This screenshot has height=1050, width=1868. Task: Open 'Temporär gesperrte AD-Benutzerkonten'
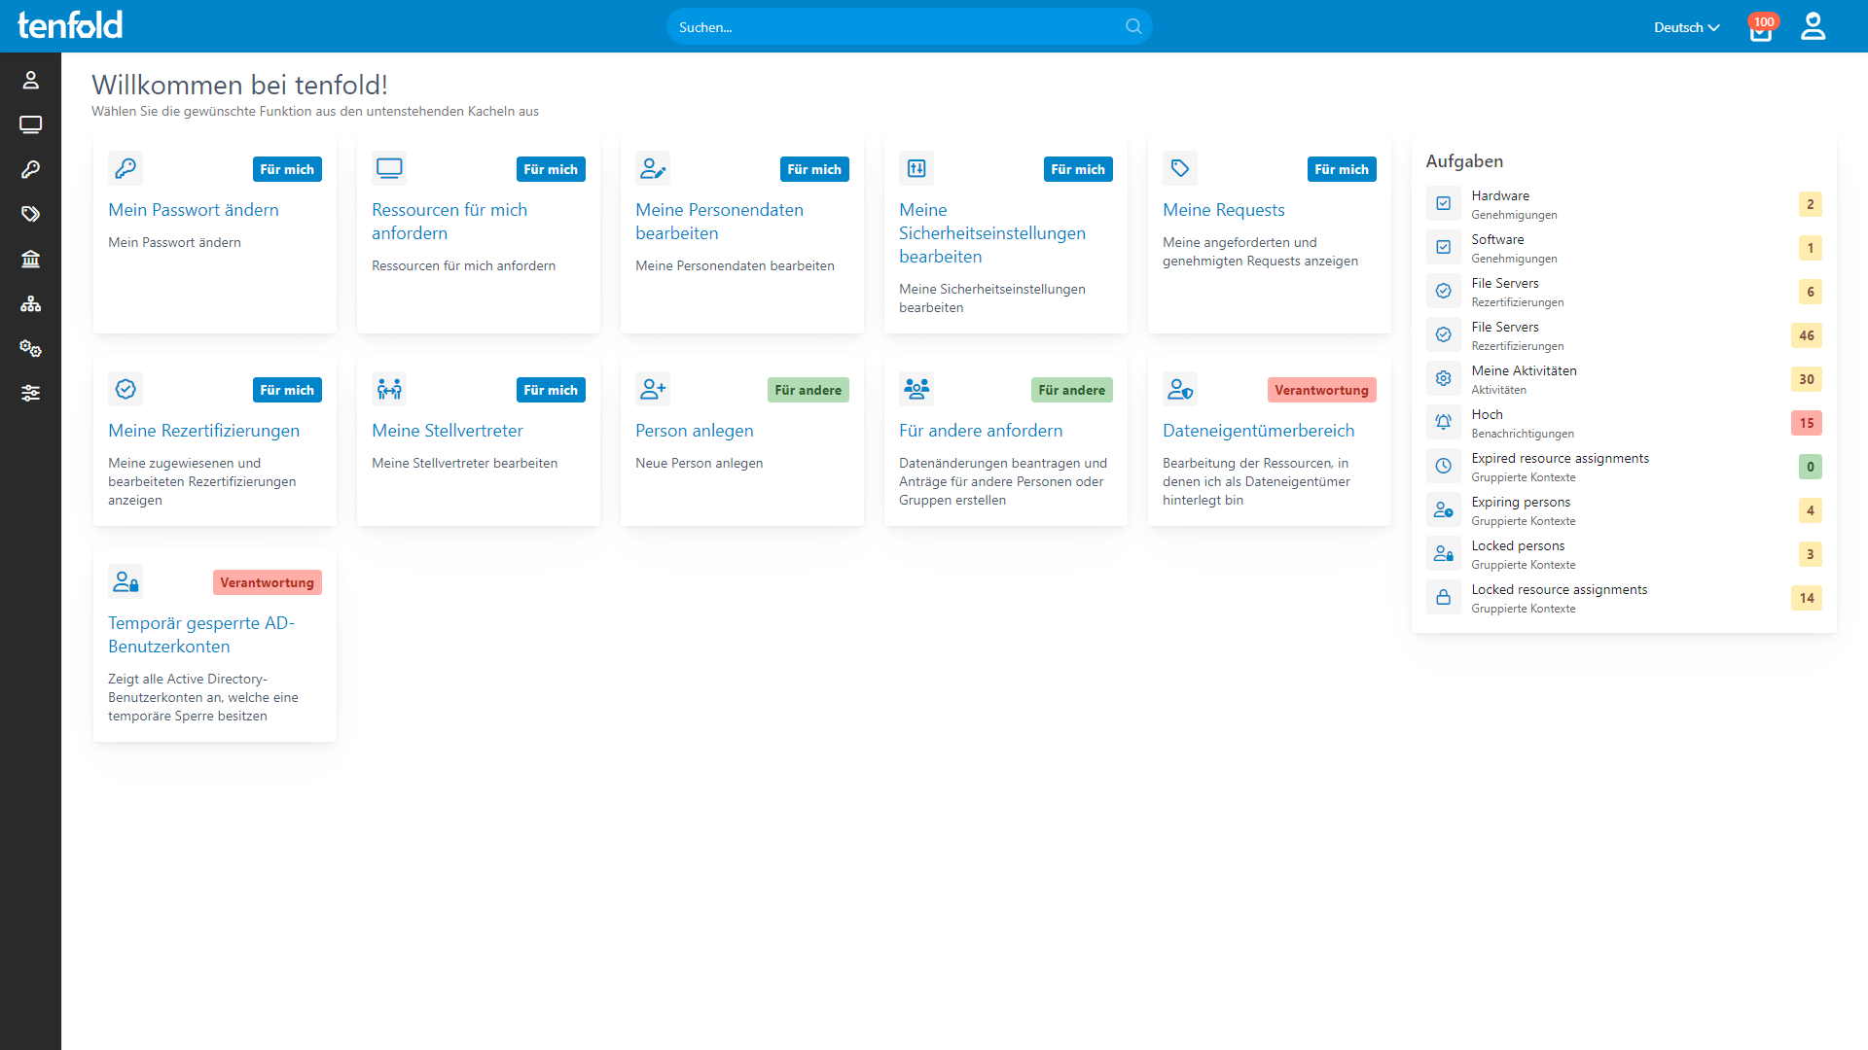[x=201, y=634]
